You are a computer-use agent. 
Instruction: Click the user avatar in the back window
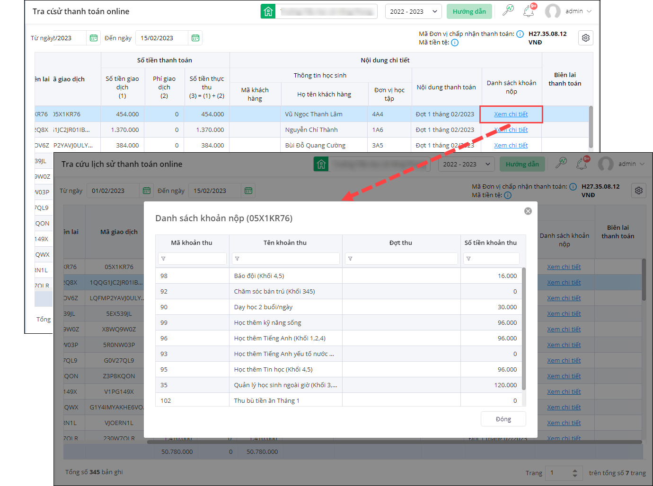coord(553,11)
